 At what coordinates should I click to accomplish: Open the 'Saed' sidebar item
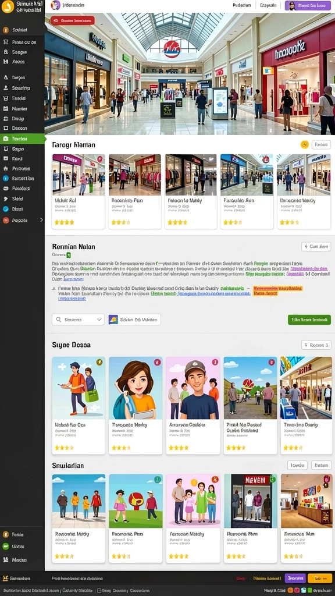click(22, 158)
